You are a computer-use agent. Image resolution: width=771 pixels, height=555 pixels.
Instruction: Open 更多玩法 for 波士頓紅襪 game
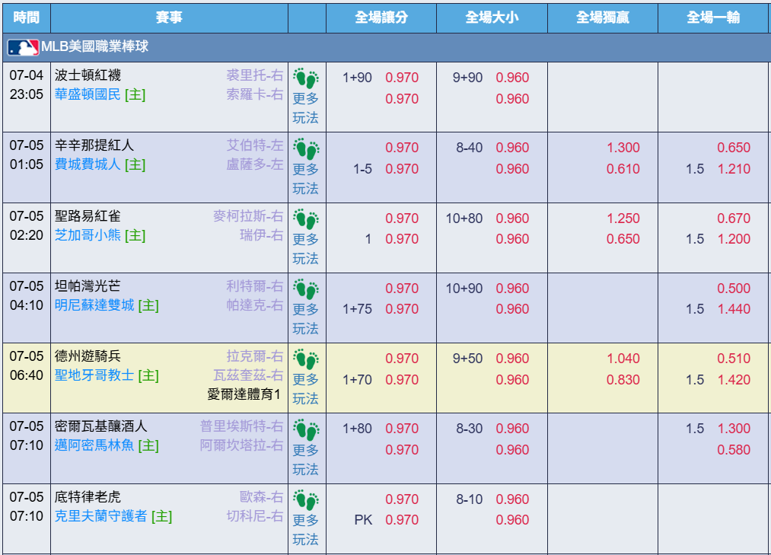(306, 108)
